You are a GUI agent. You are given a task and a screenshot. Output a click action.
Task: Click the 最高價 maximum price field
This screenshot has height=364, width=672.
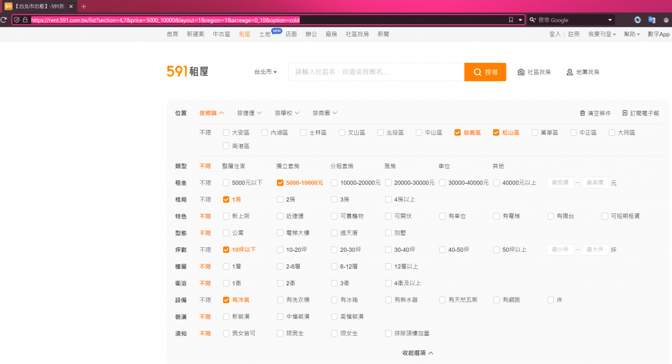tap(595, 183)
